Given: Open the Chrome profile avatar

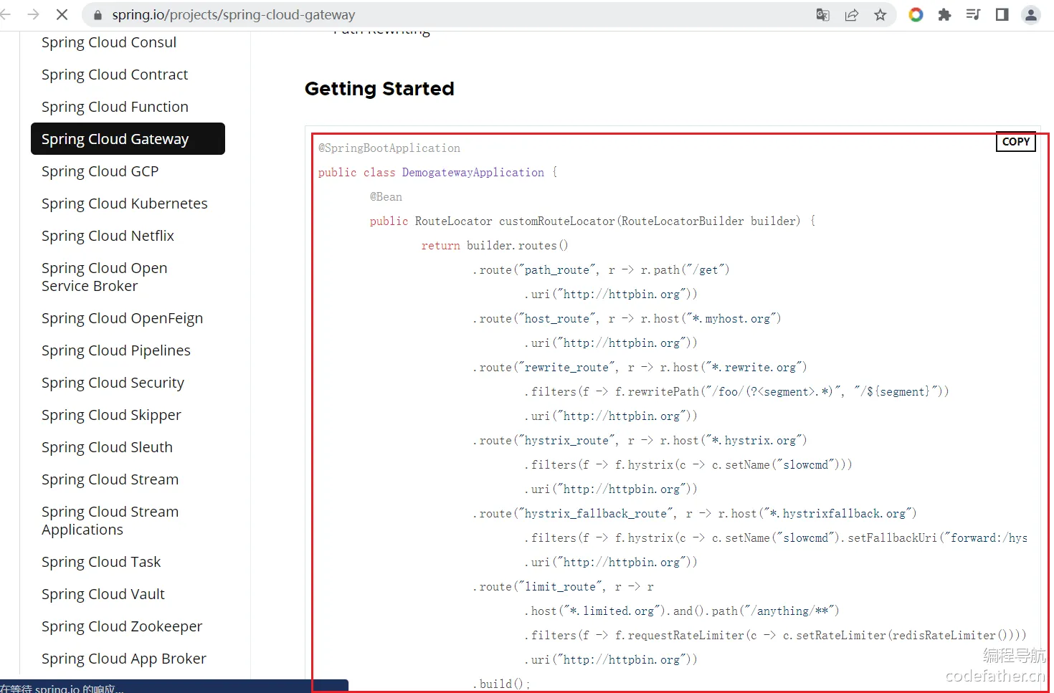Looking at the screenshot, I should [1031, 15].
